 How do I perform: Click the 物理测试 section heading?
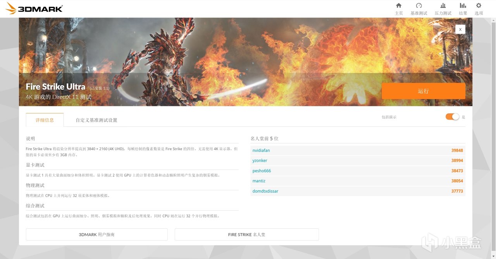(35, 185)
